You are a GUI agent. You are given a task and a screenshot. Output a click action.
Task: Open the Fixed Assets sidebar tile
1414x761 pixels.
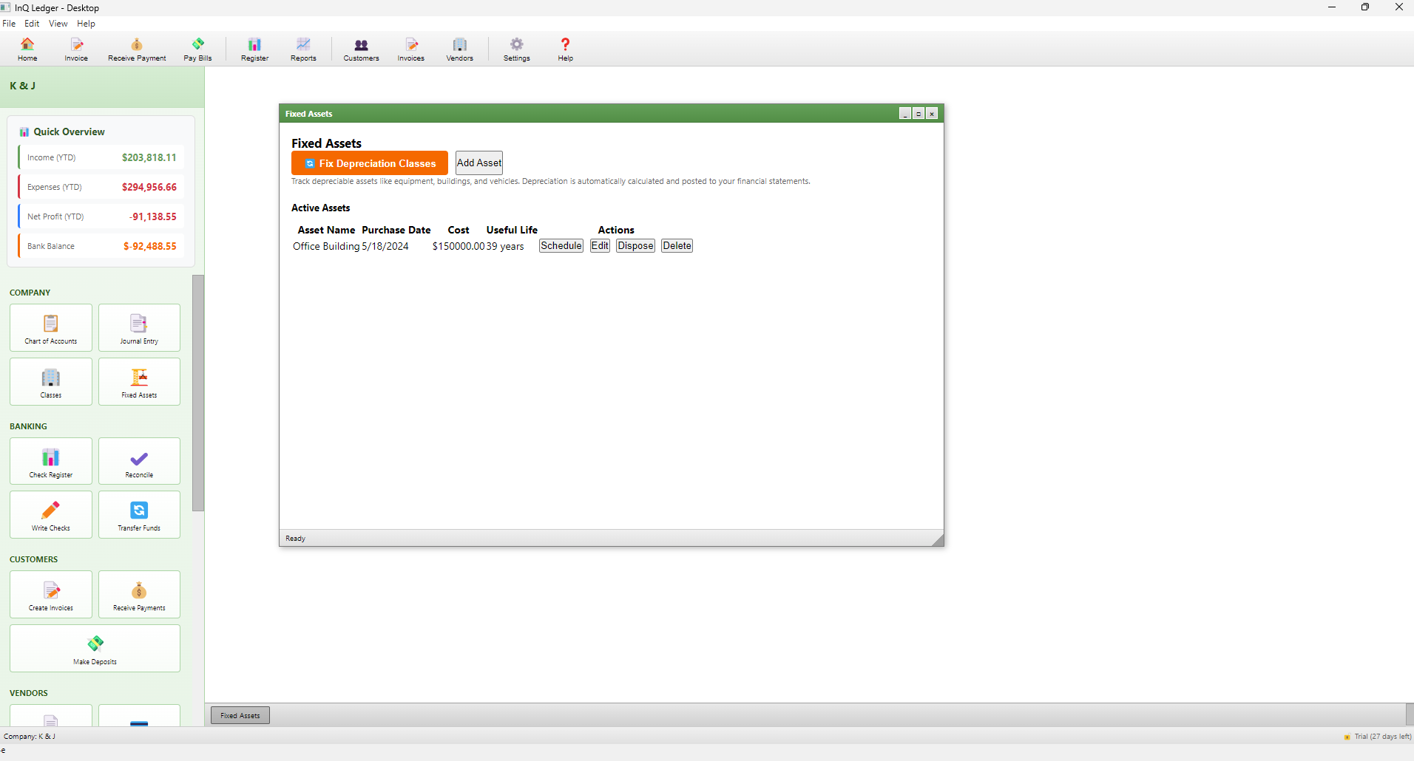[x=139, y=382]
